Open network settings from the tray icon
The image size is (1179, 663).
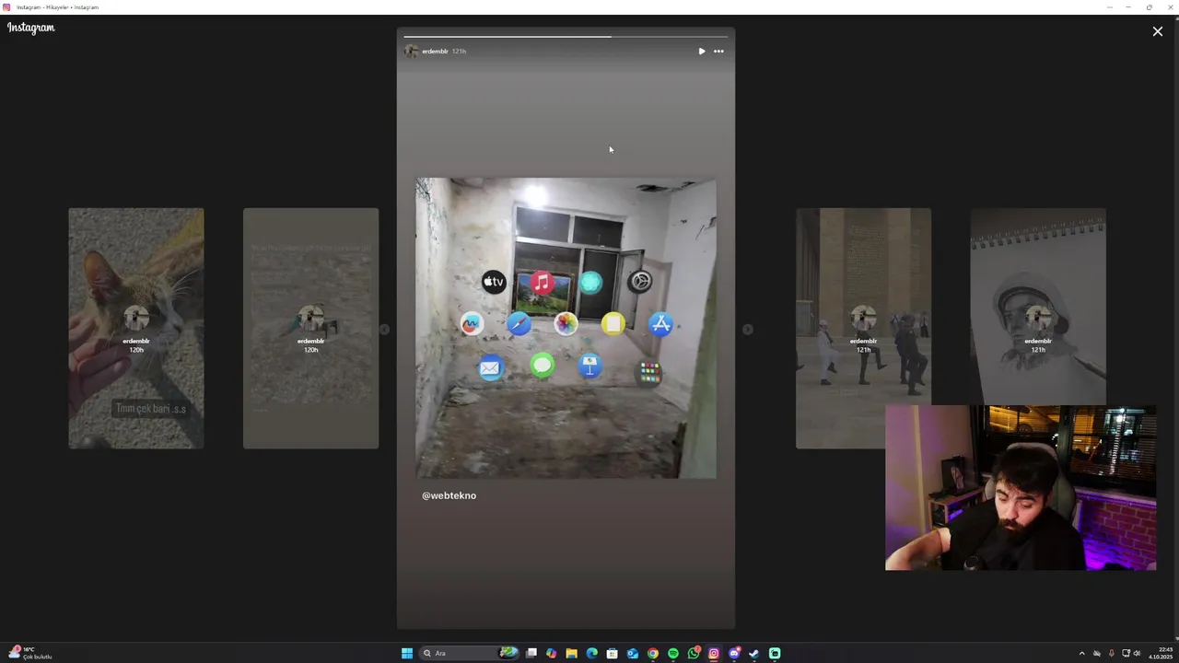[x=1126, y=654]
